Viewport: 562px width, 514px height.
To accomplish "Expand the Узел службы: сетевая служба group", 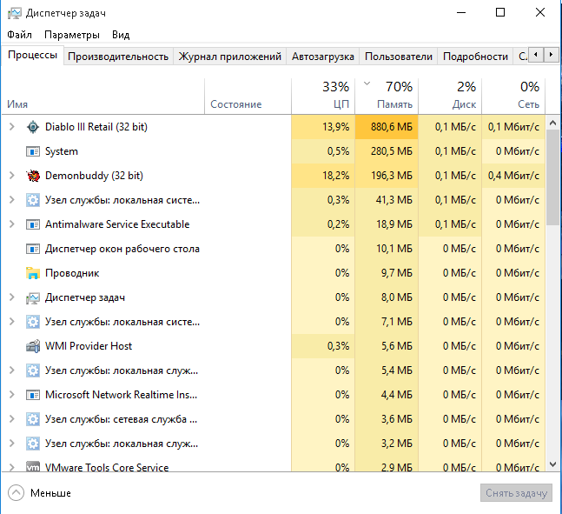I will click(12, 419).
